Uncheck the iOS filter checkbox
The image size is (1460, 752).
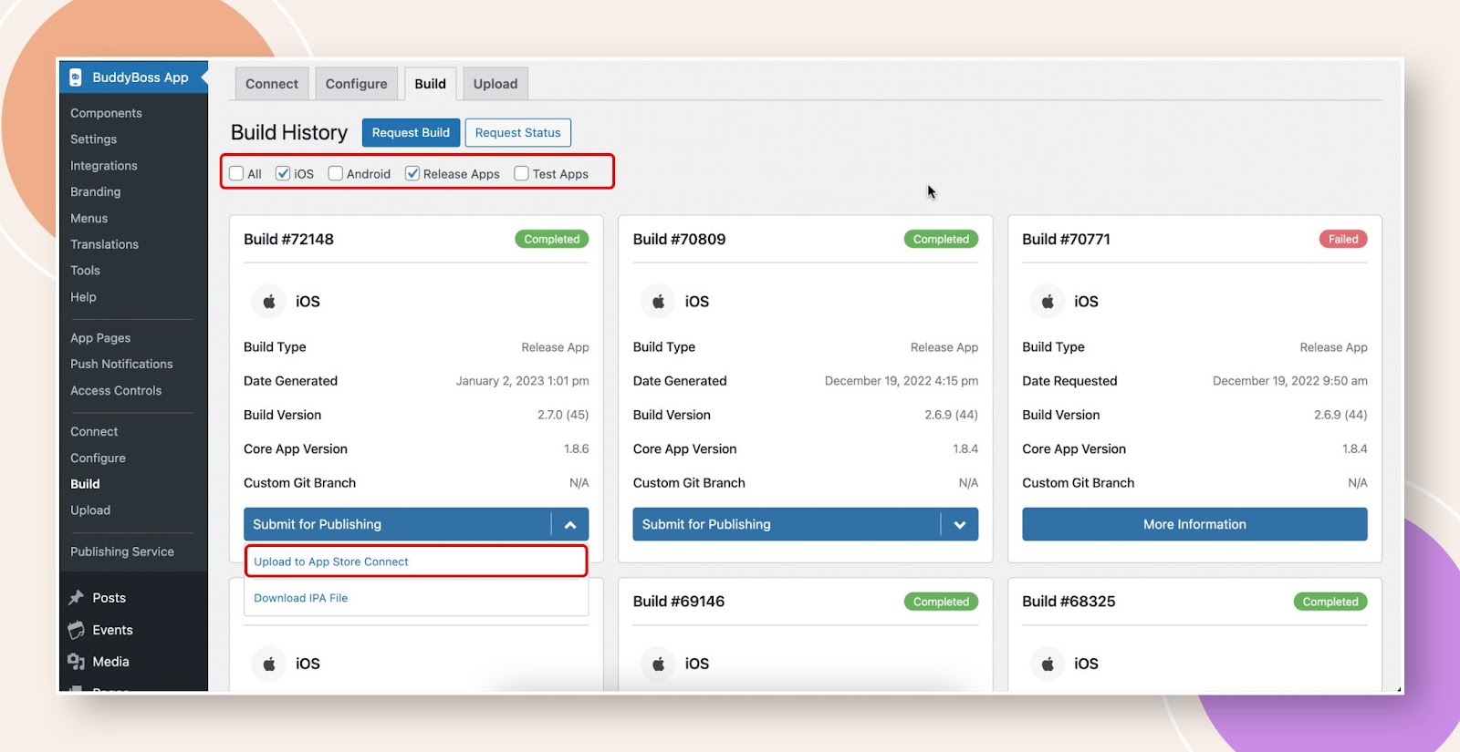point(283,173)
